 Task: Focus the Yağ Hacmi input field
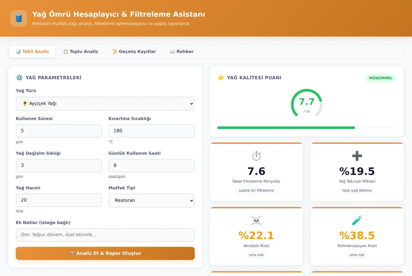[59, 200]
